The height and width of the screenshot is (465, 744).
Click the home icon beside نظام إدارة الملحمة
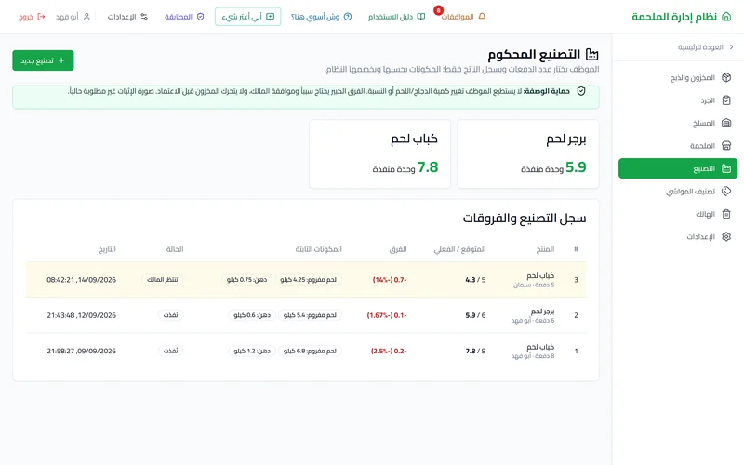[x=726, y=17]
